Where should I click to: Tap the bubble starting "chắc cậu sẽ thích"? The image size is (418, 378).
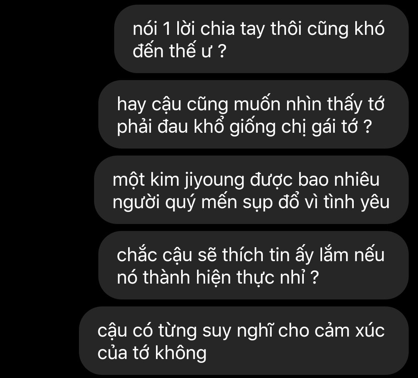click(253, 265)
